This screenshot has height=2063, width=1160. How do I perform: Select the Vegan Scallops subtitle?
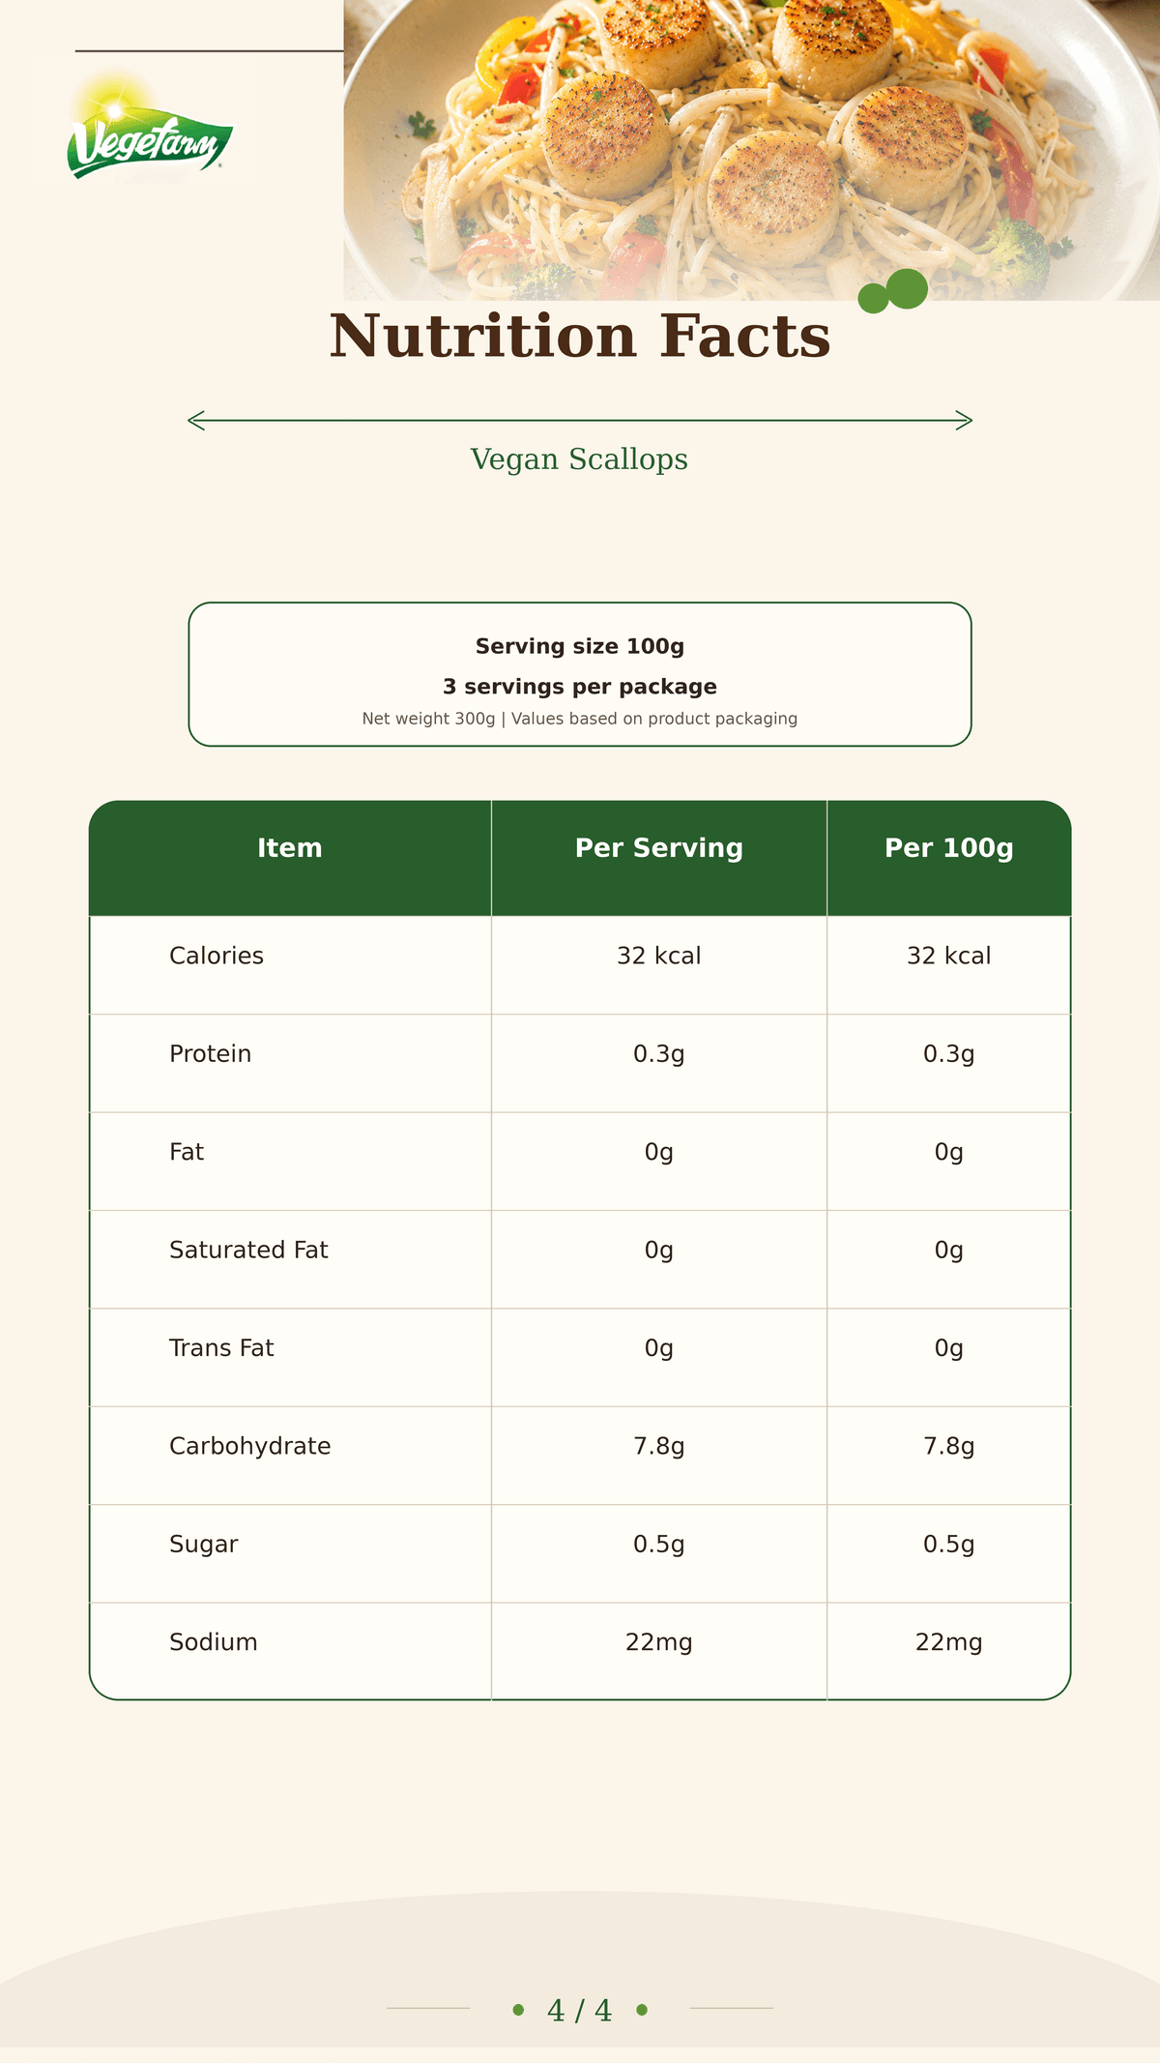tap(579, 459)
